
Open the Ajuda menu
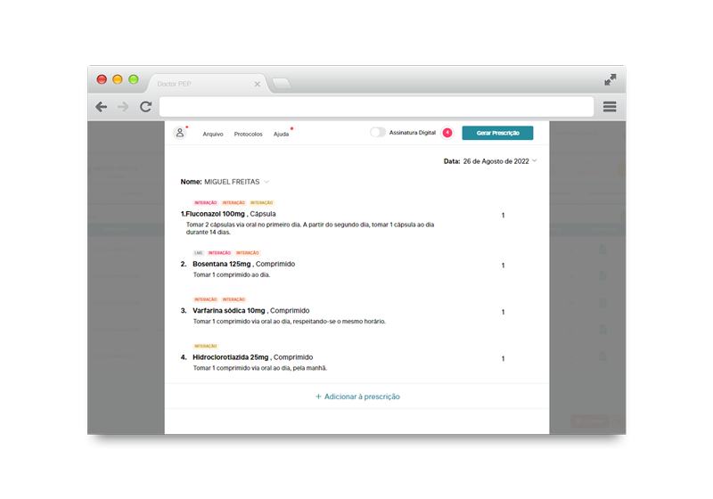tap(281, 134)
